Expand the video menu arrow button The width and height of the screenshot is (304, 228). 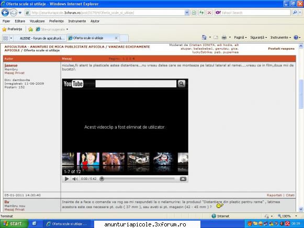tap(183, 179)
